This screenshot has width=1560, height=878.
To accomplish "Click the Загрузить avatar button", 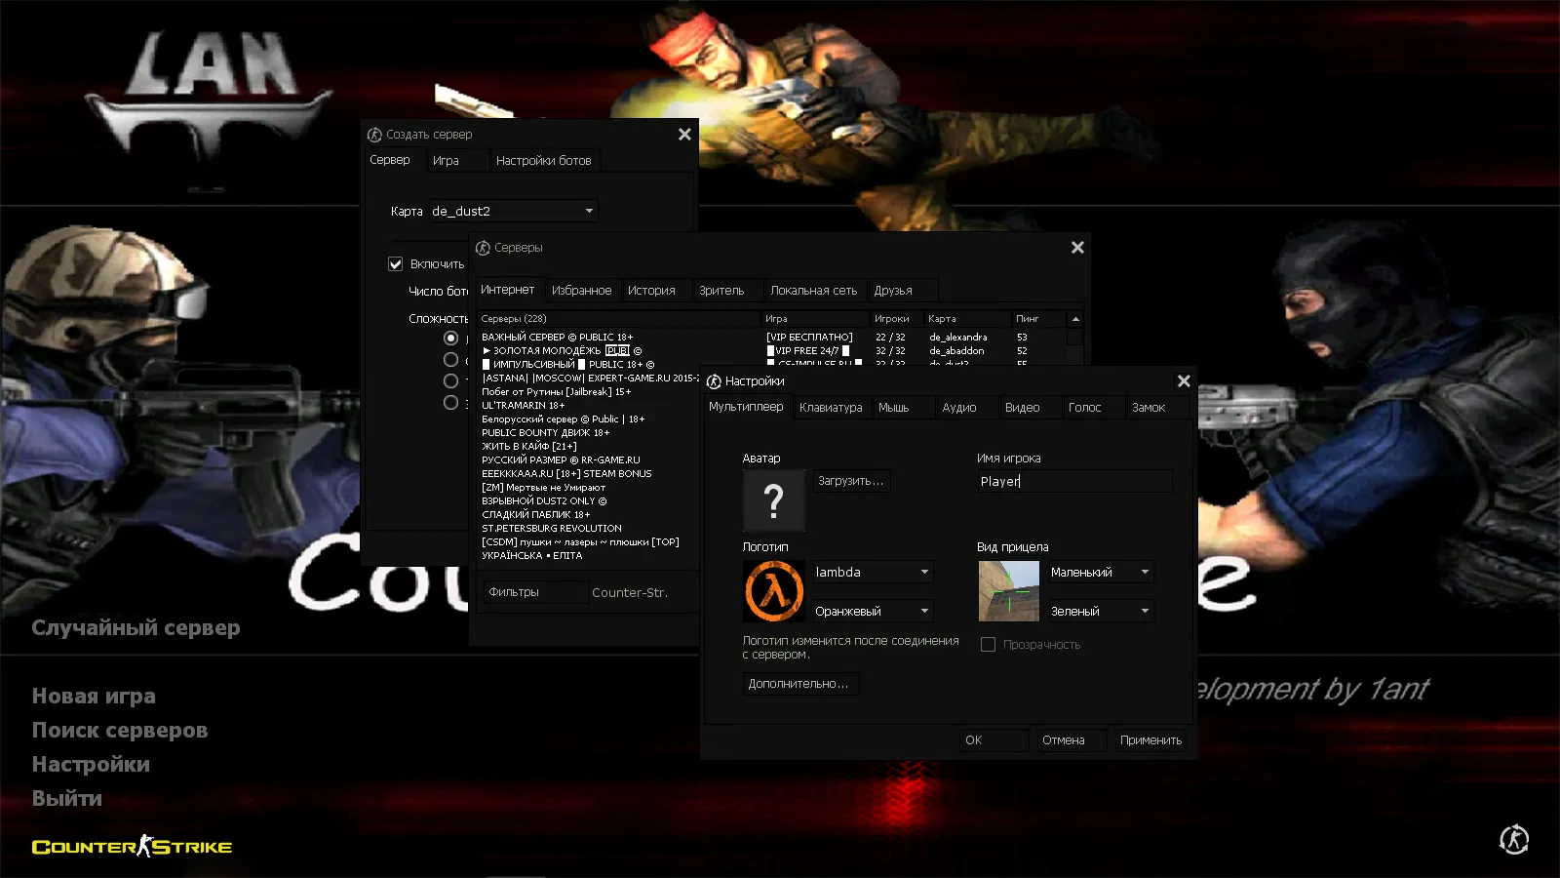I will pyautogui.click(x=850, y=481).
